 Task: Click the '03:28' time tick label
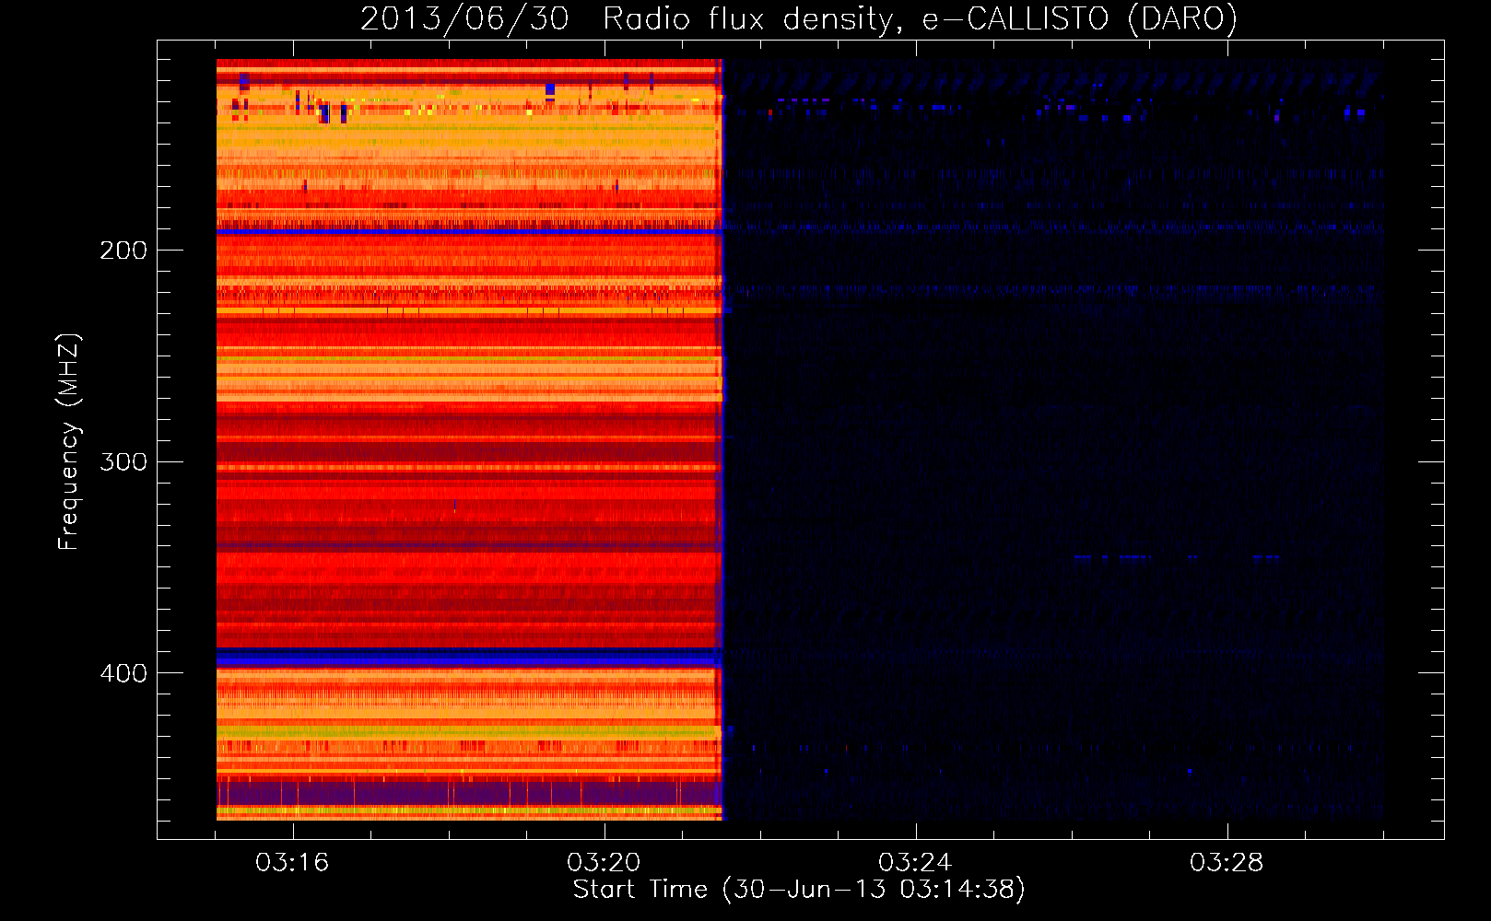(x=1227, y=862)
